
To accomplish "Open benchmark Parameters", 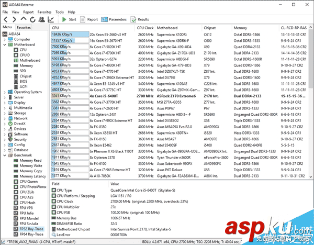I will (x=114, y=19).
